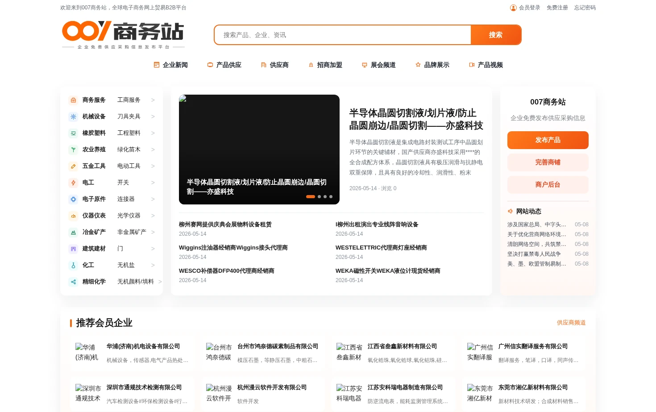Expand the 绿化苗木 row arrow
The image size is (656, 412).
tap(153, 150)
